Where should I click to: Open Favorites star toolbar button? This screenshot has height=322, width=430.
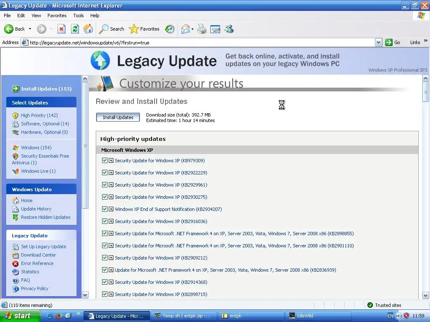pyautogui.click(x=144, y=29)
